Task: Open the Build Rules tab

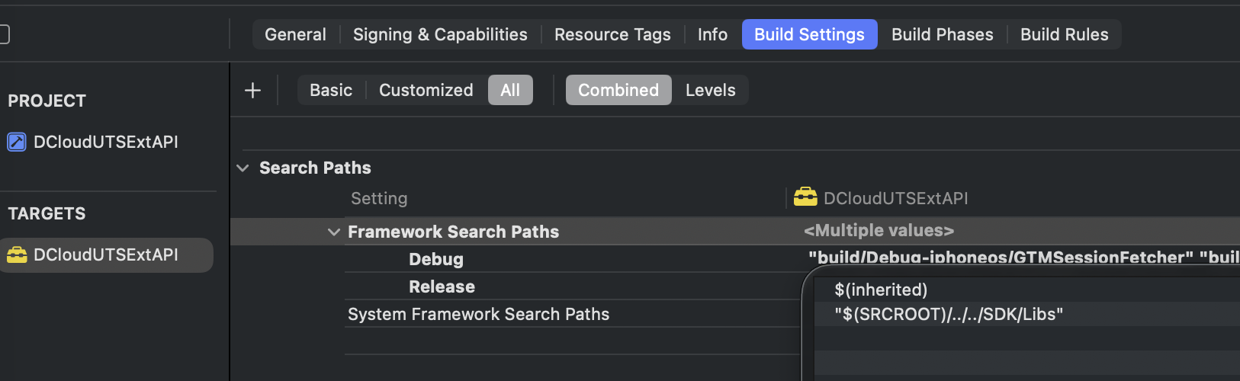Action: click(1065, 34)
